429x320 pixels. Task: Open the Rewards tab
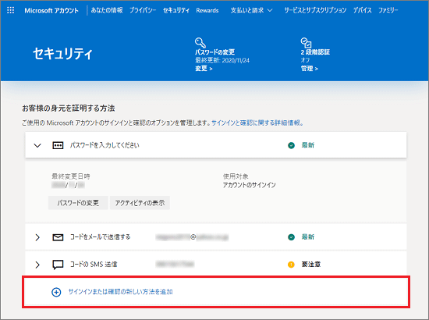pyautogui.click(x=207, y=11)
